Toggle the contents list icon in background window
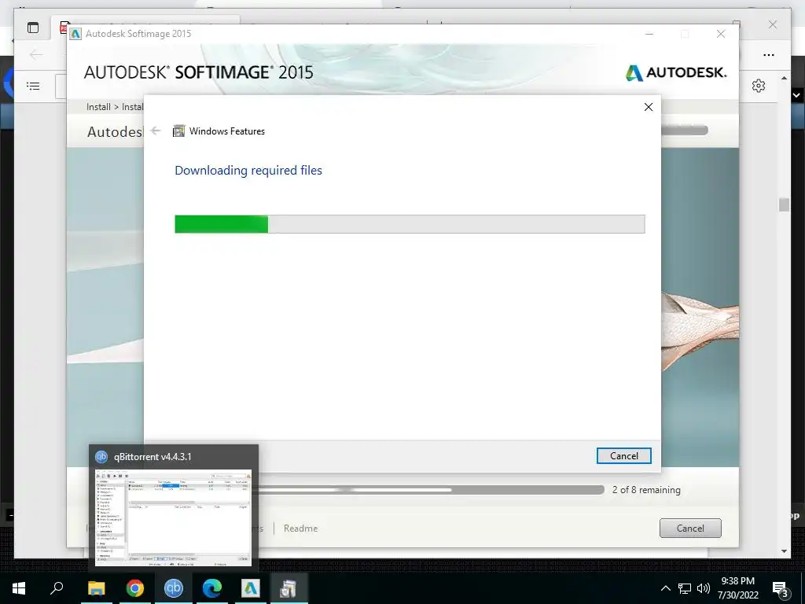 tap(33, 86)
